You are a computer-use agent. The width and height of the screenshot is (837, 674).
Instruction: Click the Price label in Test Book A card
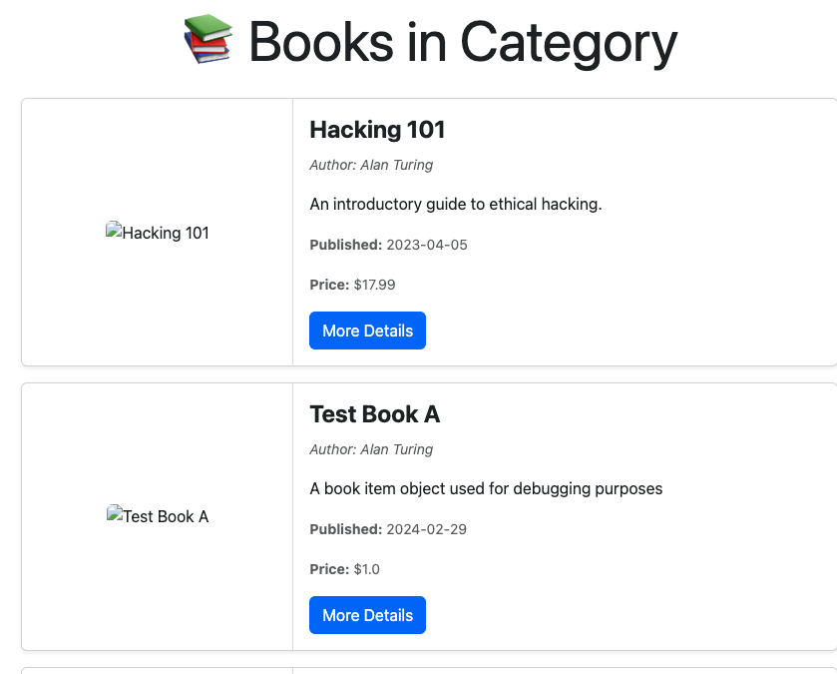click(x=329, y=569)
